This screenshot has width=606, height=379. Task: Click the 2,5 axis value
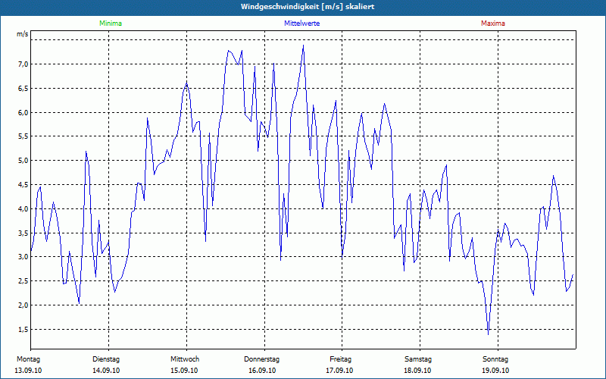click(x=23, y=281)
